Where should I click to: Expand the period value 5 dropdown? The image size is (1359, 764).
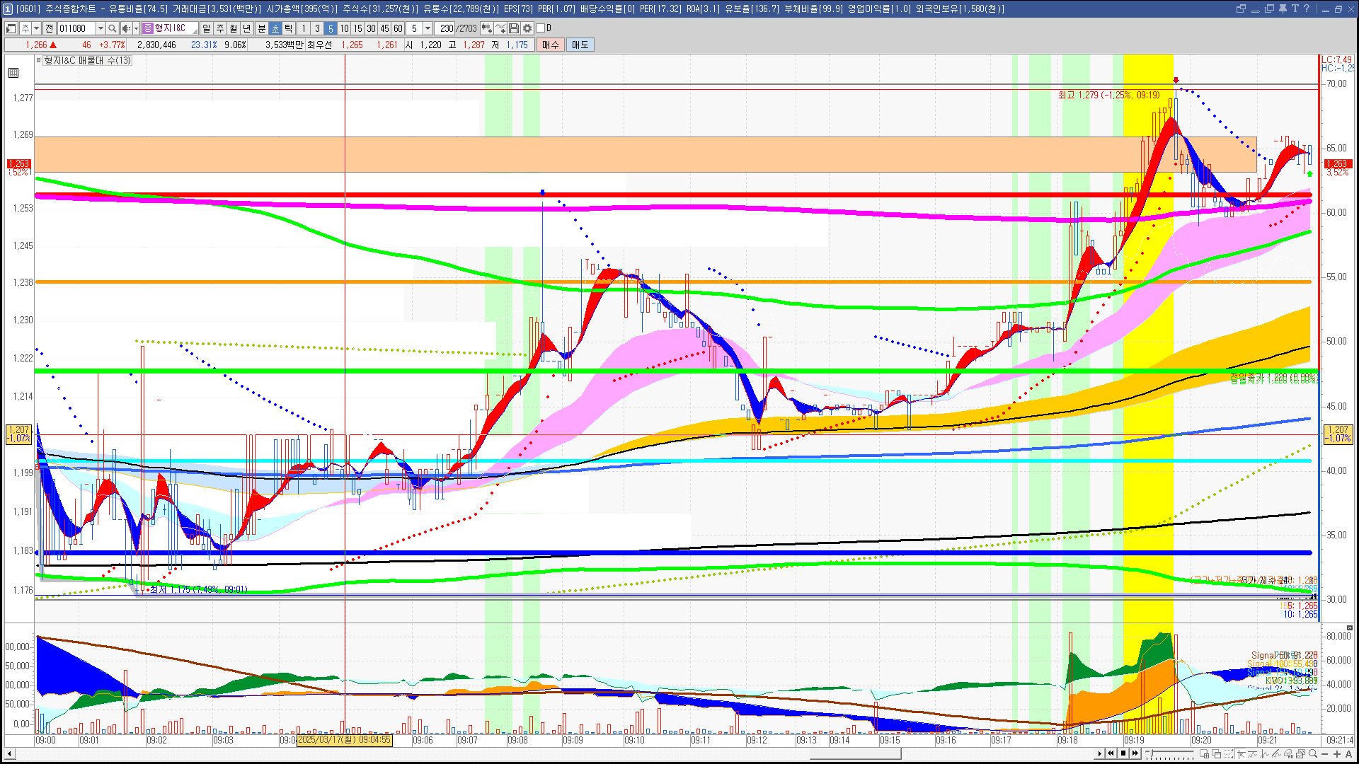pos(428,28)
